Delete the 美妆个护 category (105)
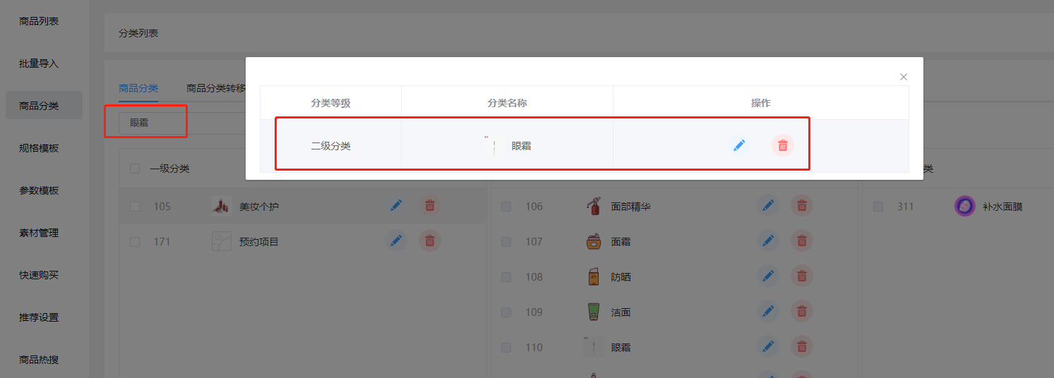 coord(430,206)
